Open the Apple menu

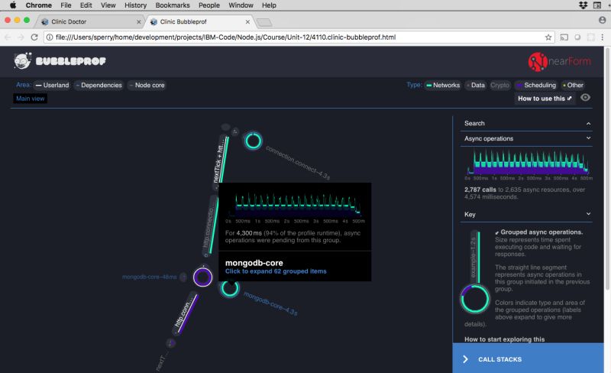pos(13,5)
